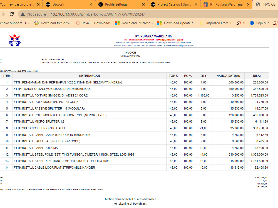Open the Profile Settings tab
Image resolution: width=278 pixels, height=208 pixels.
(x=121, y=4)
